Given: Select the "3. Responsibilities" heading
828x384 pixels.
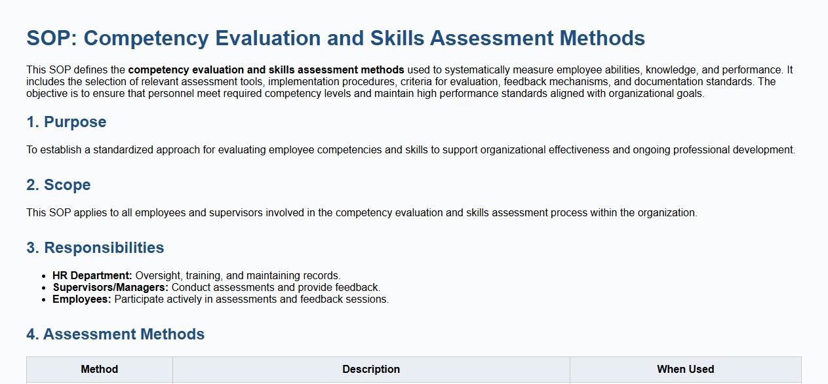Looking at the screenshot, I should click(95, 248).
